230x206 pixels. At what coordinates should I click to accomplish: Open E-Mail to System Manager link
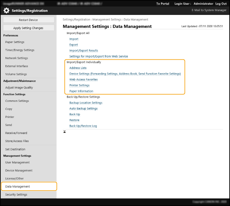pyautogui.click(x=209, y=10)
